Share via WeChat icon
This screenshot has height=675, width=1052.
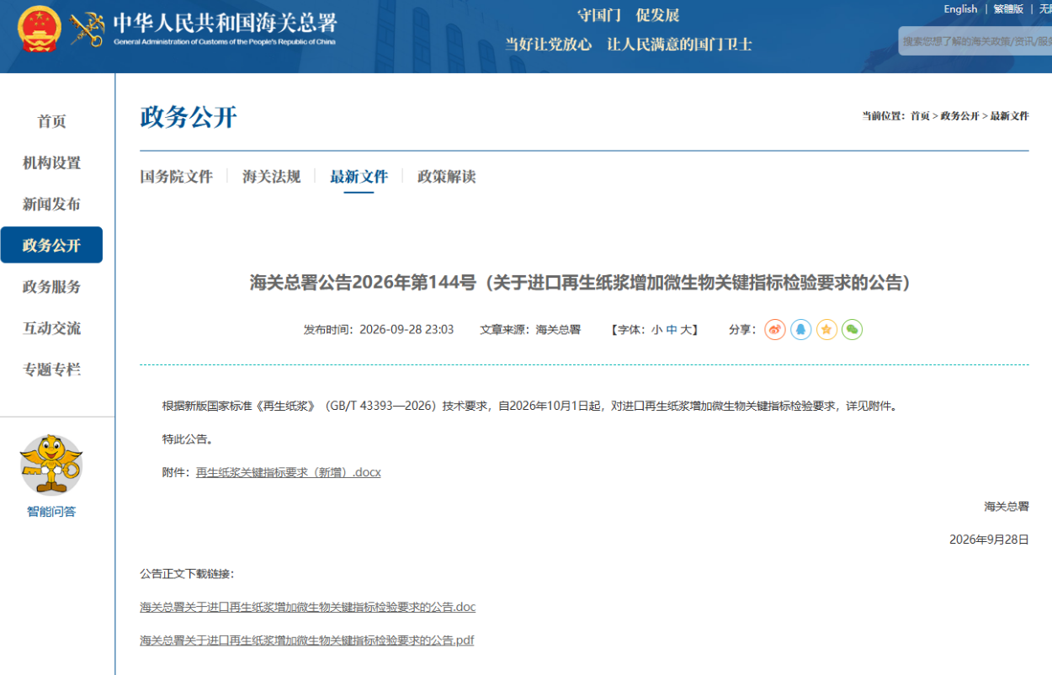coord(853,329)
